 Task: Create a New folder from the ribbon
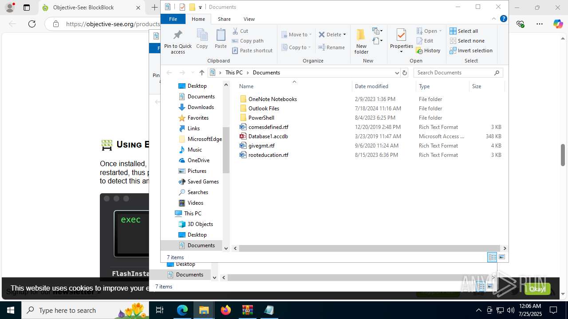[x=361, y=42]
